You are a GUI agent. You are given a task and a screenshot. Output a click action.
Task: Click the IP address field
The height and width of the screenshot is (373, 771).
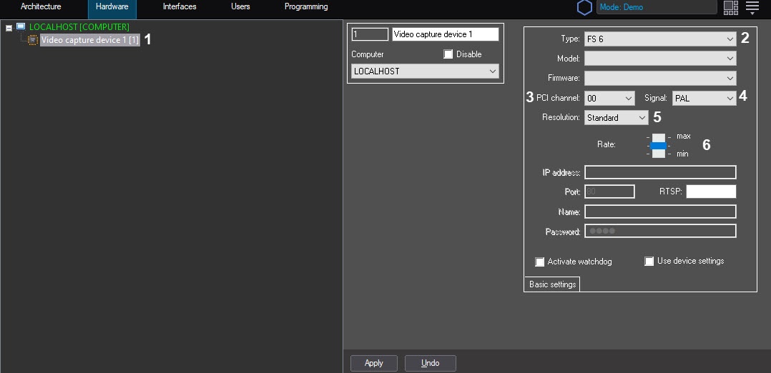point(660,172)
